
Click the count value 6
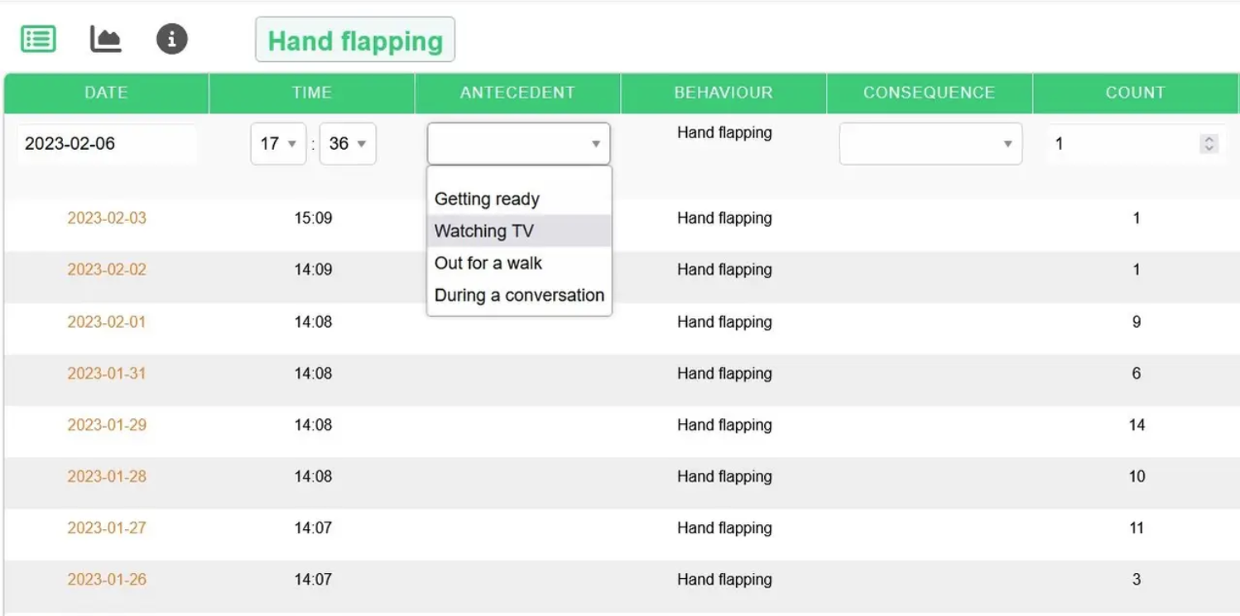click(x=1137, y=373)
